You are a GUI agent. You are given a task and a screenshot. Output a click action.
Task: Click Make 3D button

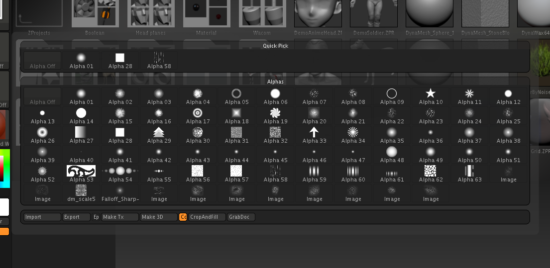pyautogui.click(x=159, y=217)
